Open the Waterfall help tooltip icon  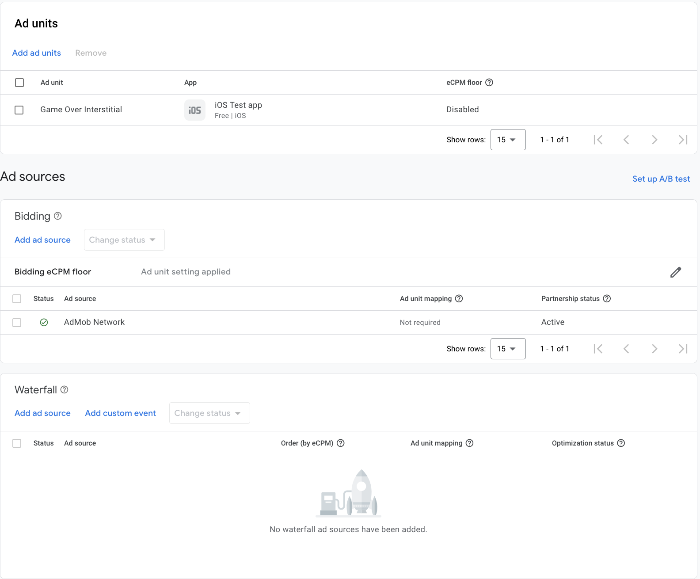[x=65, y=390]
